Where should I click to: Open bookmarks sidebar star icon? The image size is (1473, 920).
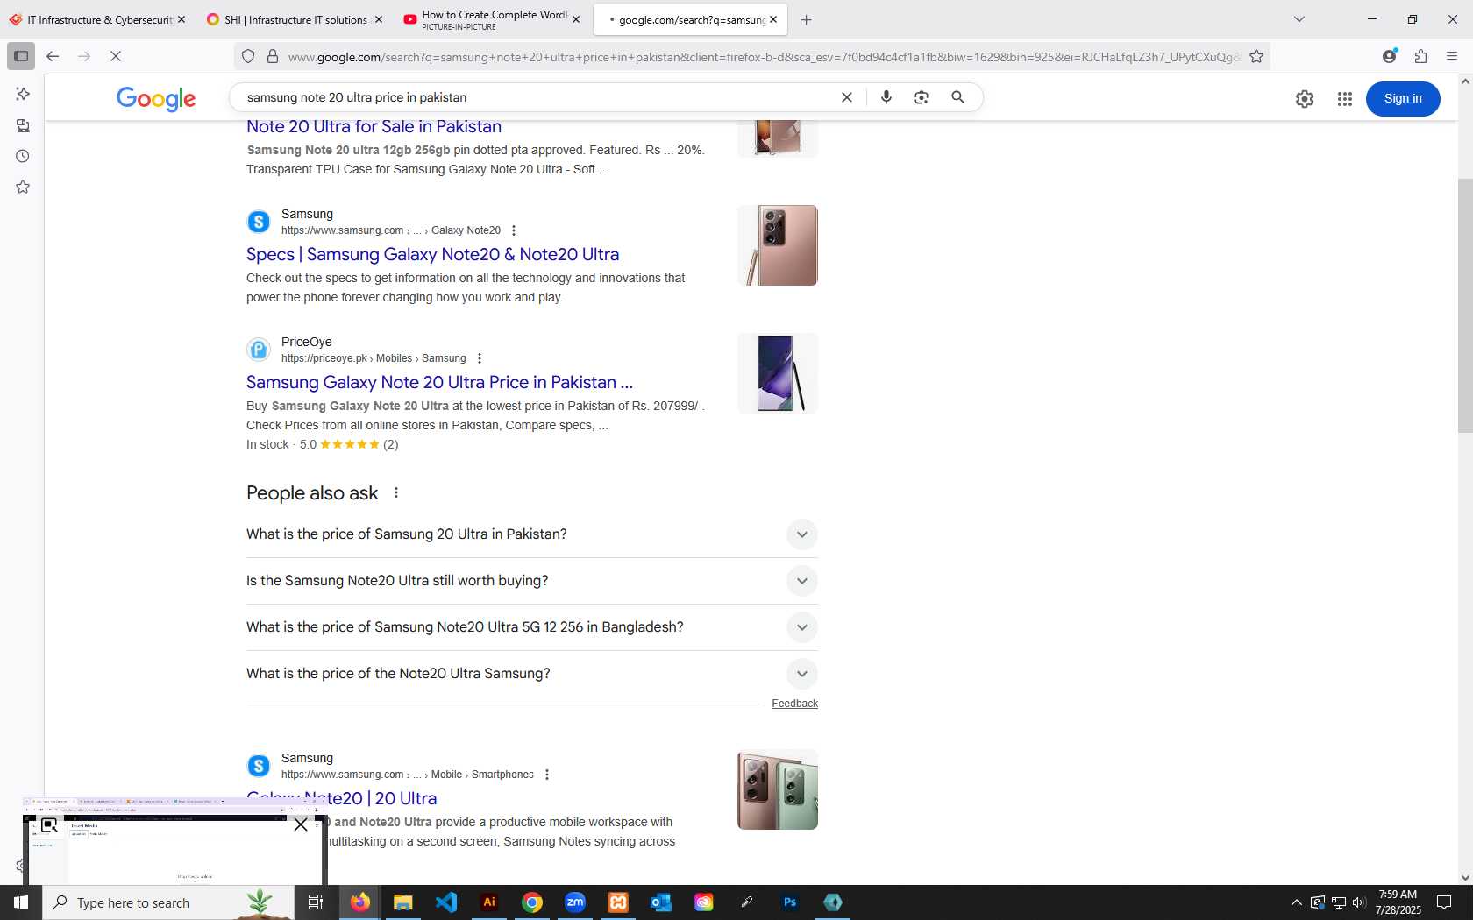23,187
